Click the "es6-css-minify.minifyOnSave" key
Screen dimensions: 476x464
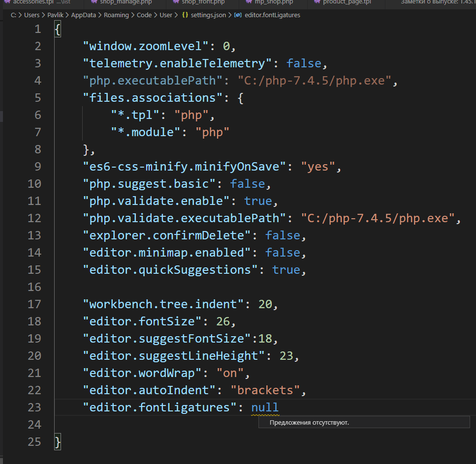[184, 167]
